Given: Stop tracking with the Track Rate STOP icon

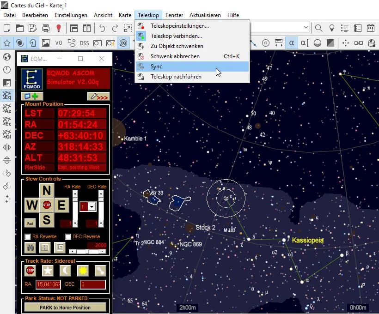Looking at the screenshot, I should click(x=31, y=271).
